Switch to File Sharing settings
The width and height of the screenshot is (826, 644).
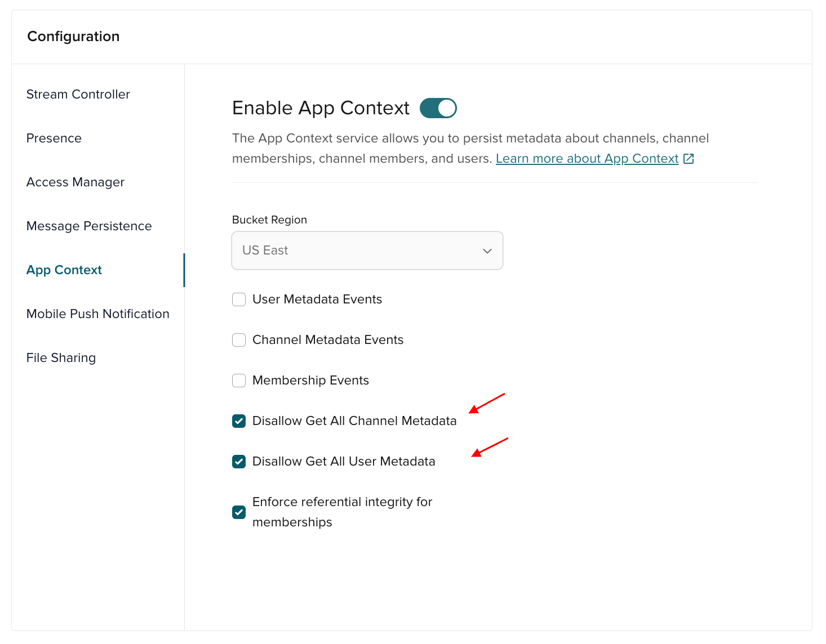click(60, 357)
